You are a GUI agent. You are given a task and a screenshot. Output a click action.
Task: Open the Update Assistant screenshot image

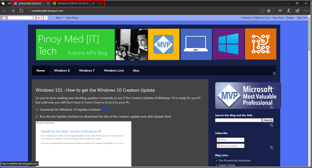(84, 144)
